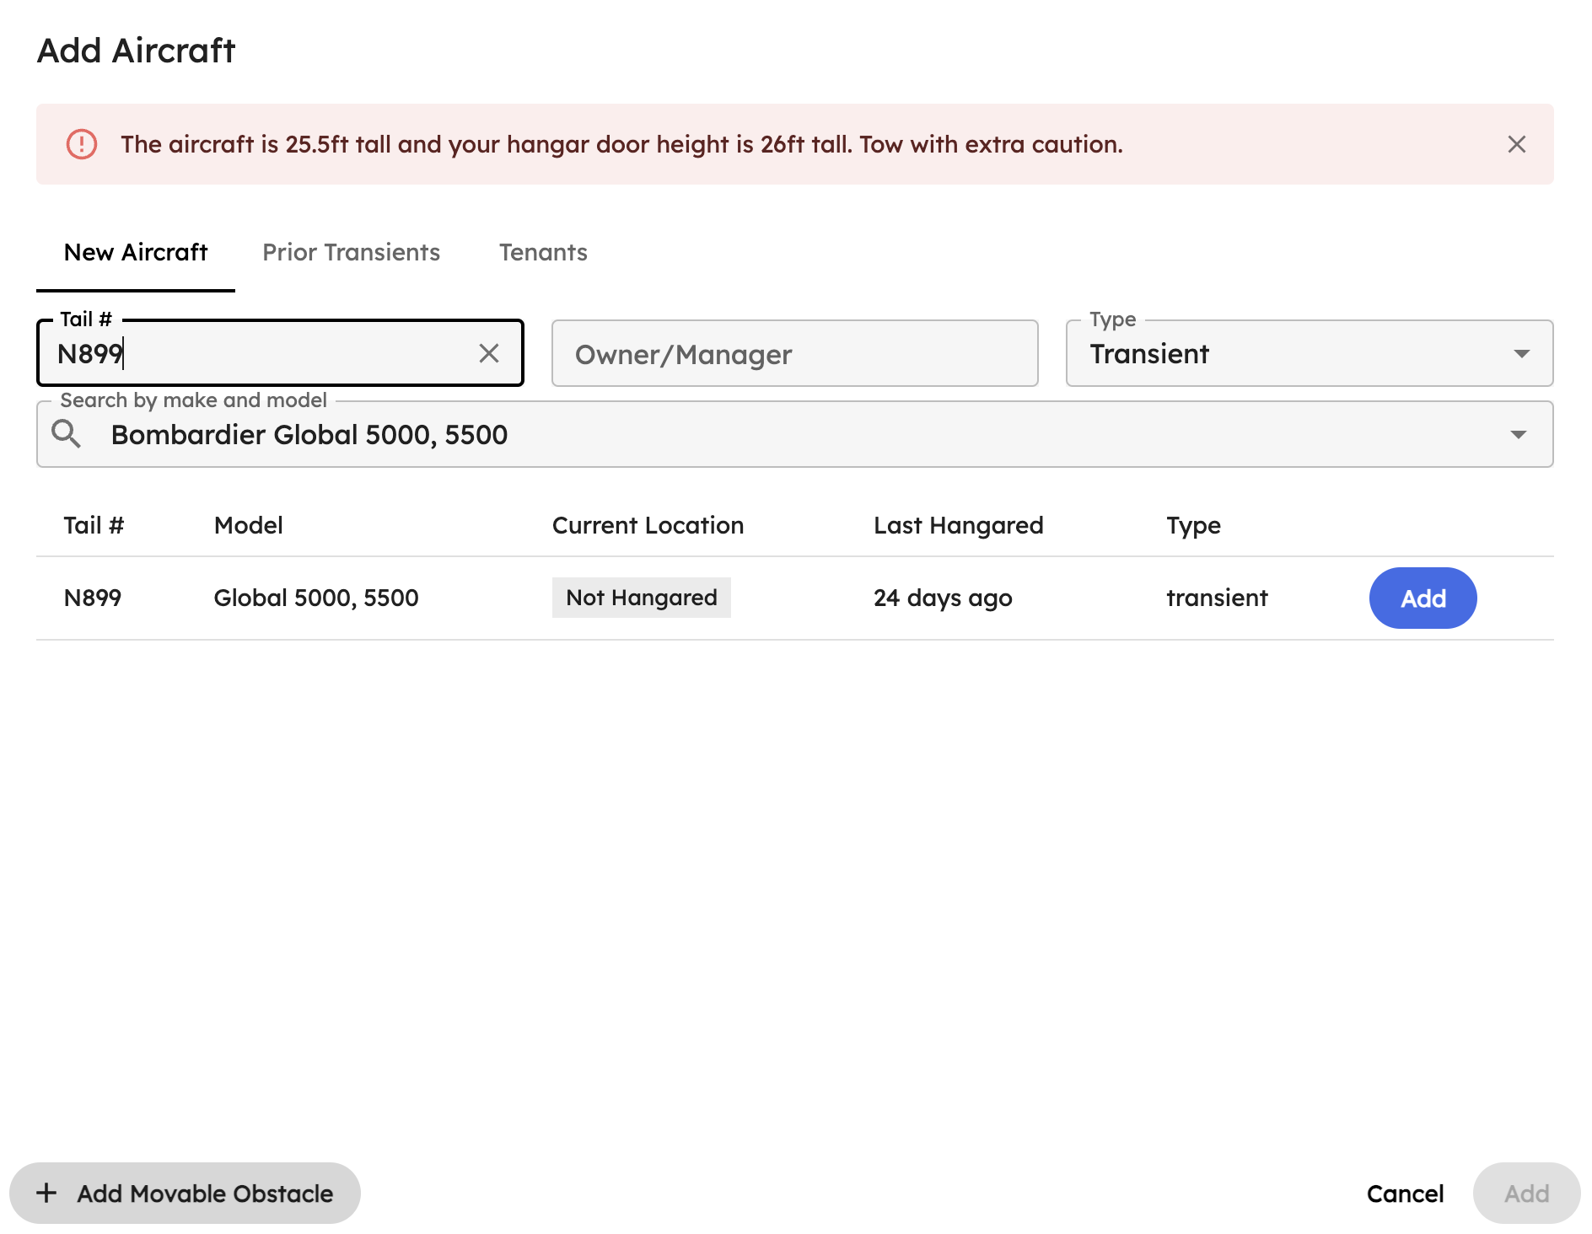This screenshot has width=1592, height=1234.
Task: Select the Transient type combo box
Action: point(1310,353)
